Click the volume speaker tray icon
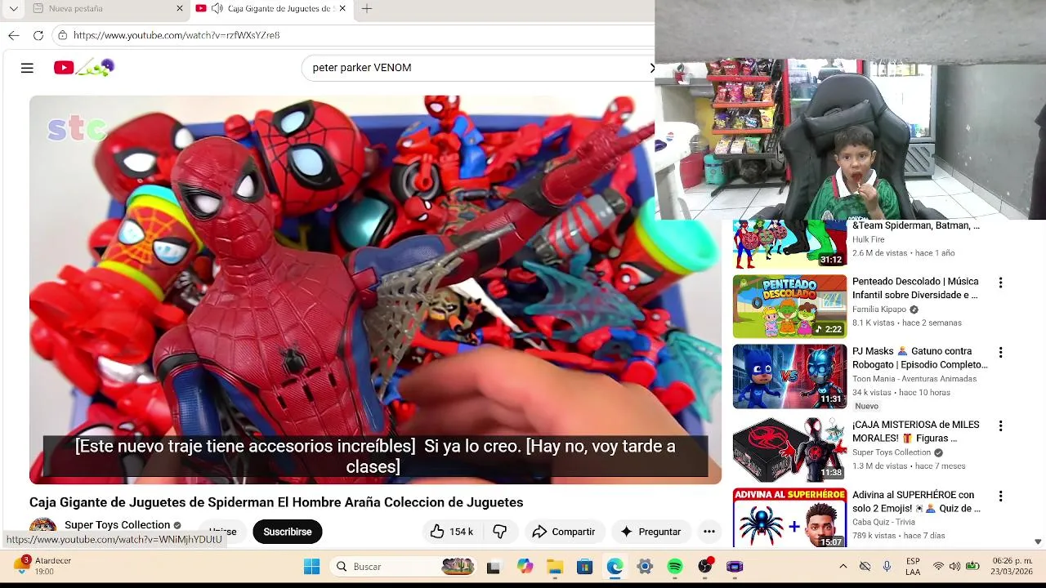This screenshot has height=588, width=1046. point(954,566)
